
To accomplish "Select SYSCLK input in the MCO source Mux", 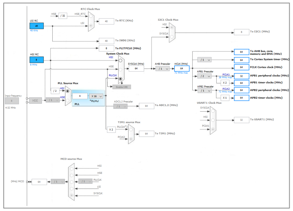I will pyautogui.click(x=71, y=195).
